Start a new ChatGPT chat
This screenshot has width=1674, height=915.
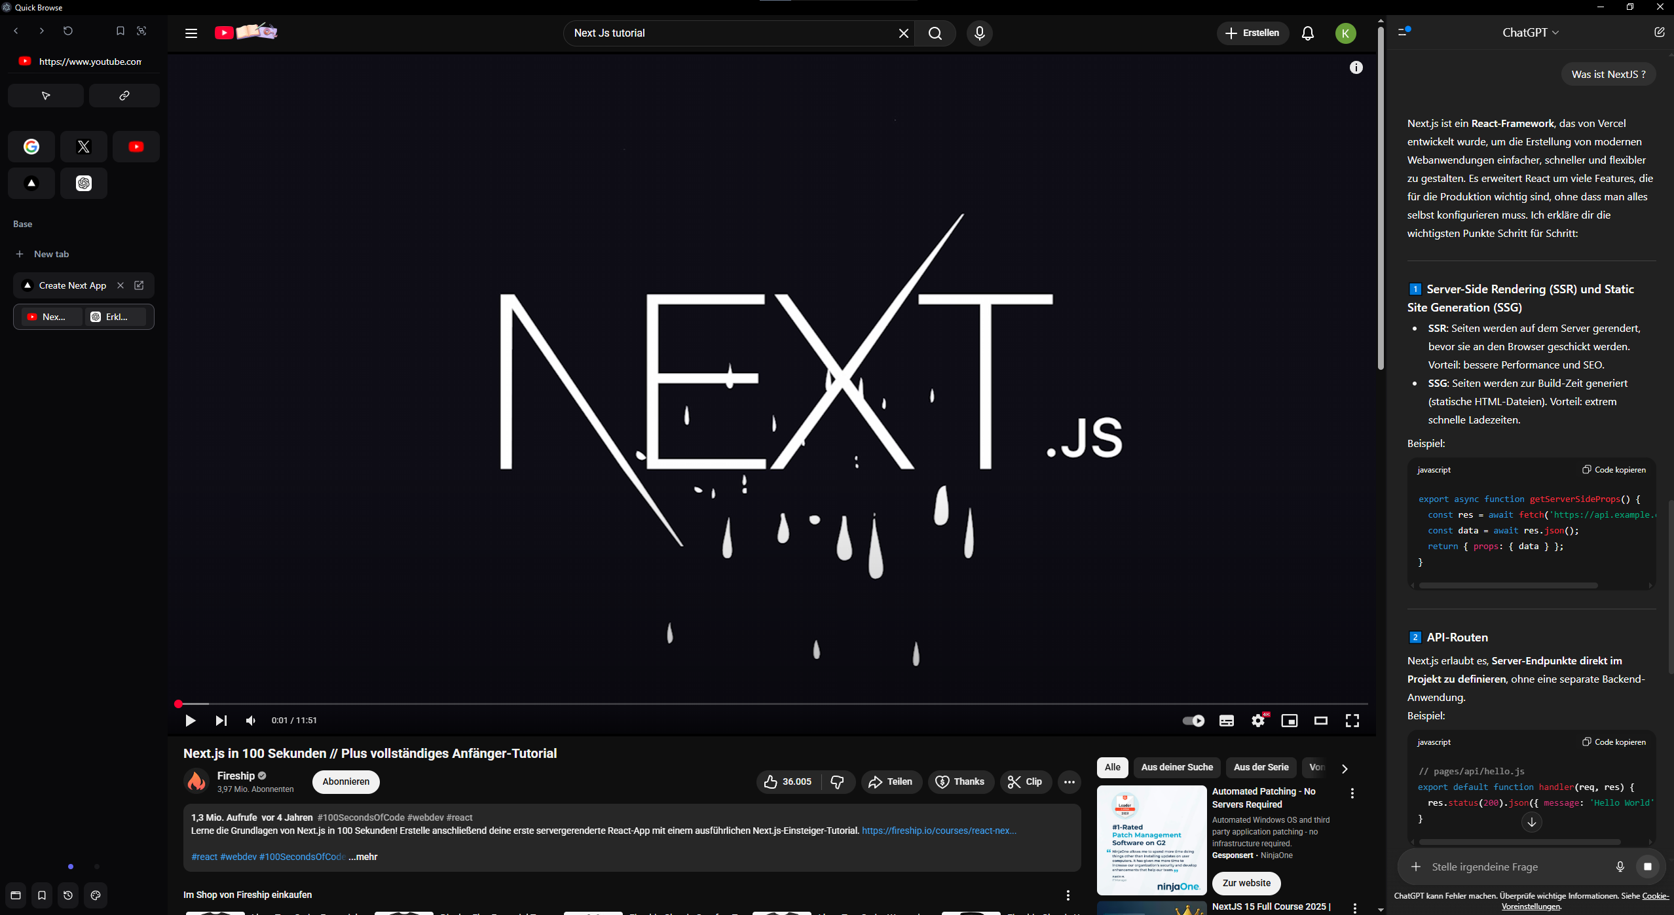[1659, 32]
